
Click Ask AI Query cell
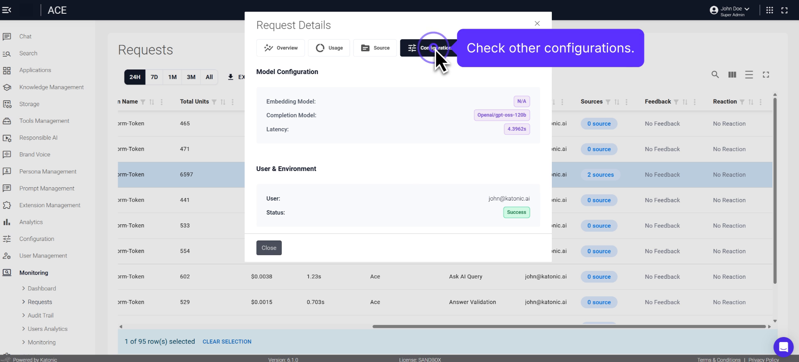(466, 277)
